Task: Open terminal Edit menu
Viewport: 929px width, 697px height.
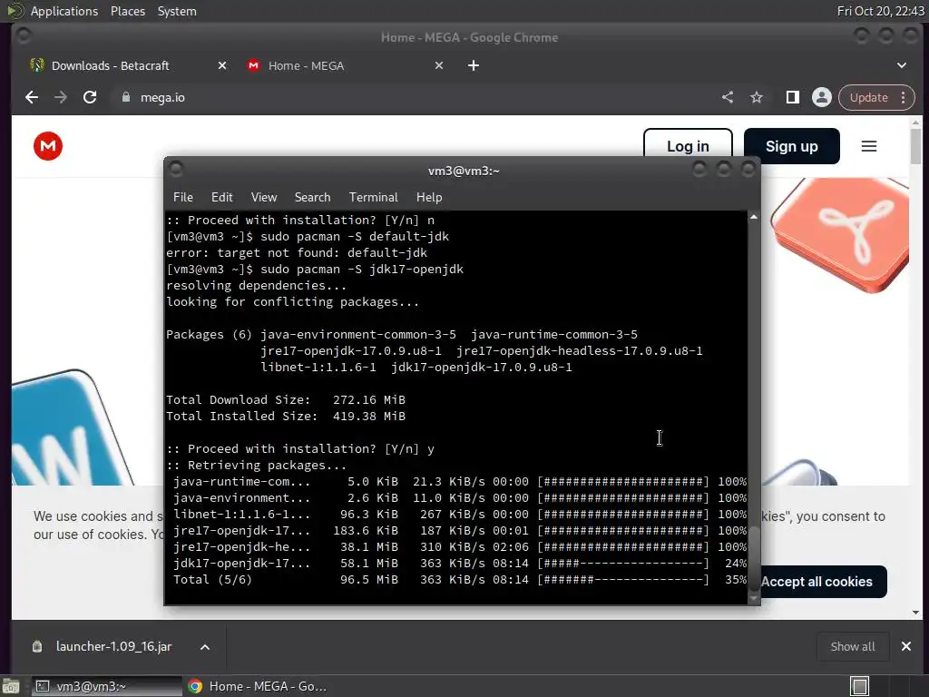Action: coord(221,197)
